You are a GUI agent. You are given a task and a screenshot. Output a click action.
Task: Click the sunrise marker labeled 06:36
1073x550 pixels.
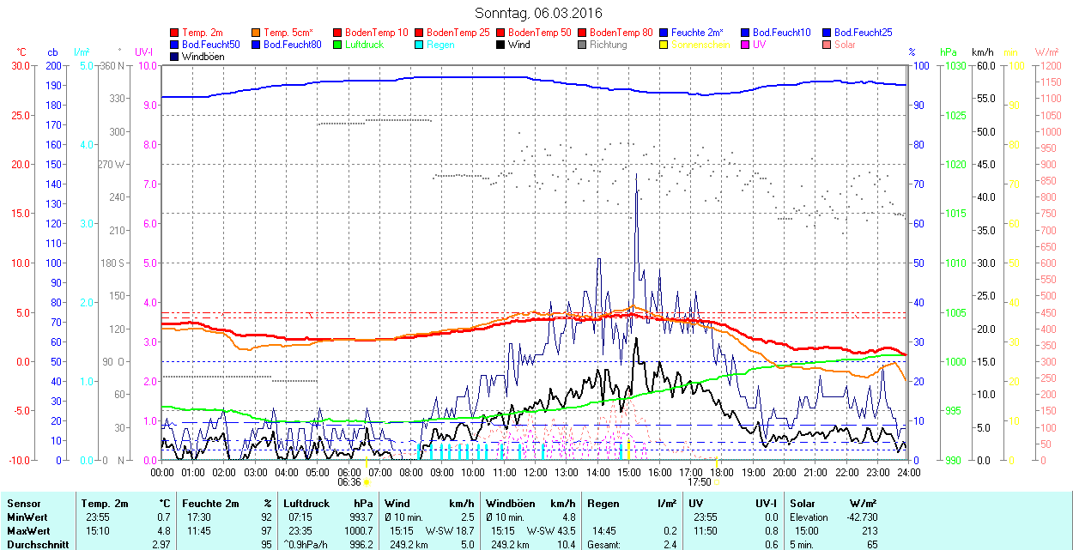coord(349,482)
